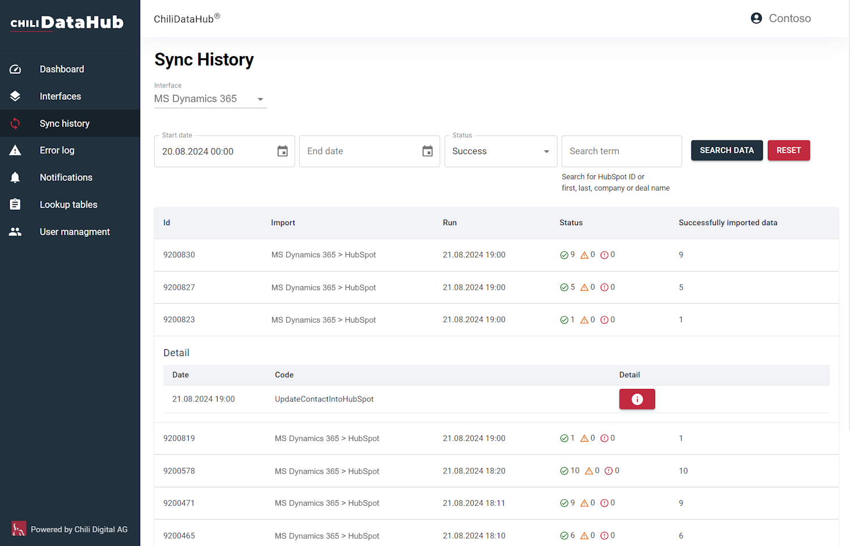Open Interfaces in the sidebar
850x546 pixels.
(70, 96)
